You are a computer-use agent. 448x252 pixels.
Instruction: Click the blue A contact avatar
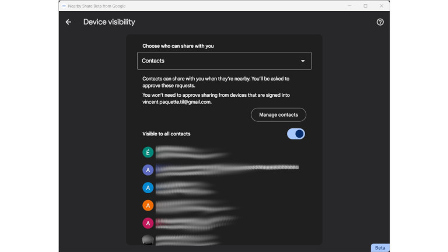tap(148, 187)
